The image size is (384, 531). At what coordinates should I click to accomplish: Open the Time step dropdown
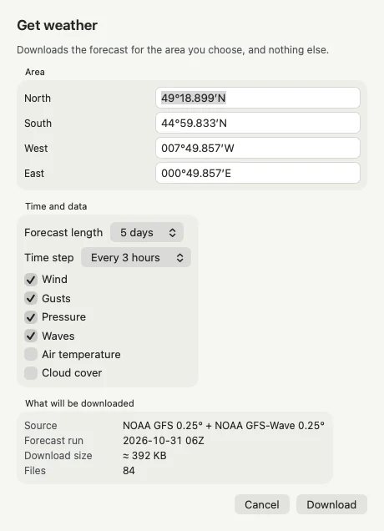136,257
